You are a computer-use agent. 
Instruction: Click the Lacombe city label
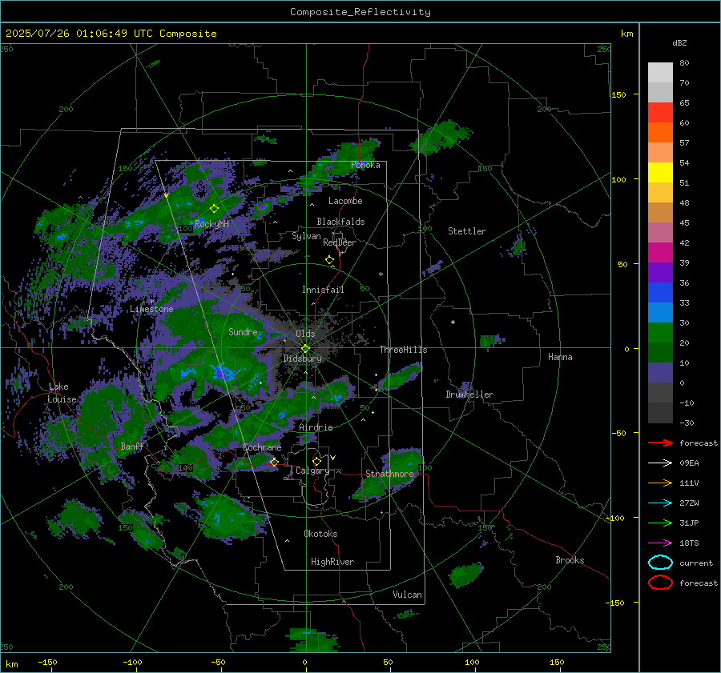point(345,201)
